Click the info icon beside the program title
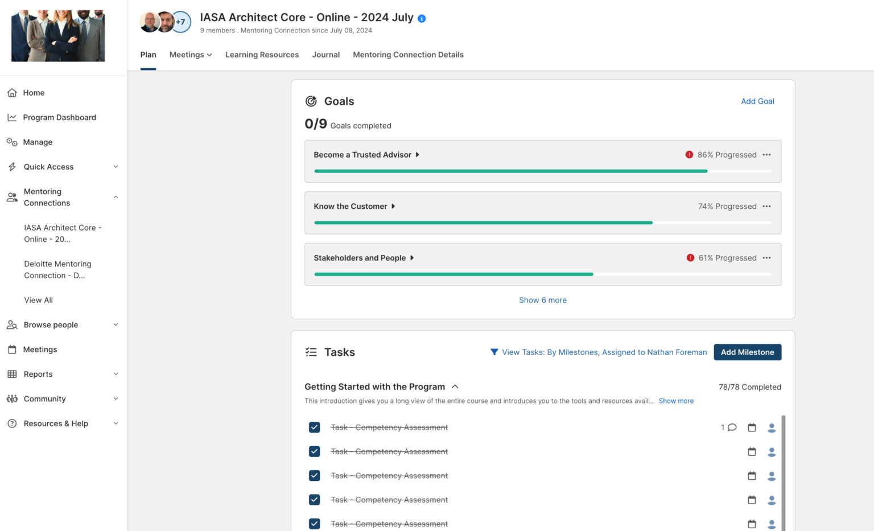Viewport: 874px width, 531px height. click(x=421, y=18)
